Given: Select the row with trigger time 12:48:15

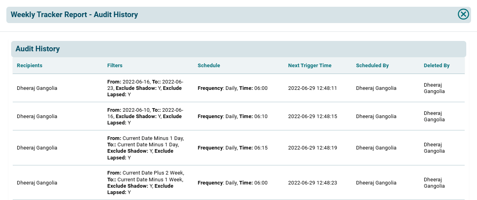Looking at the screenshot, I should coord(312,117).
